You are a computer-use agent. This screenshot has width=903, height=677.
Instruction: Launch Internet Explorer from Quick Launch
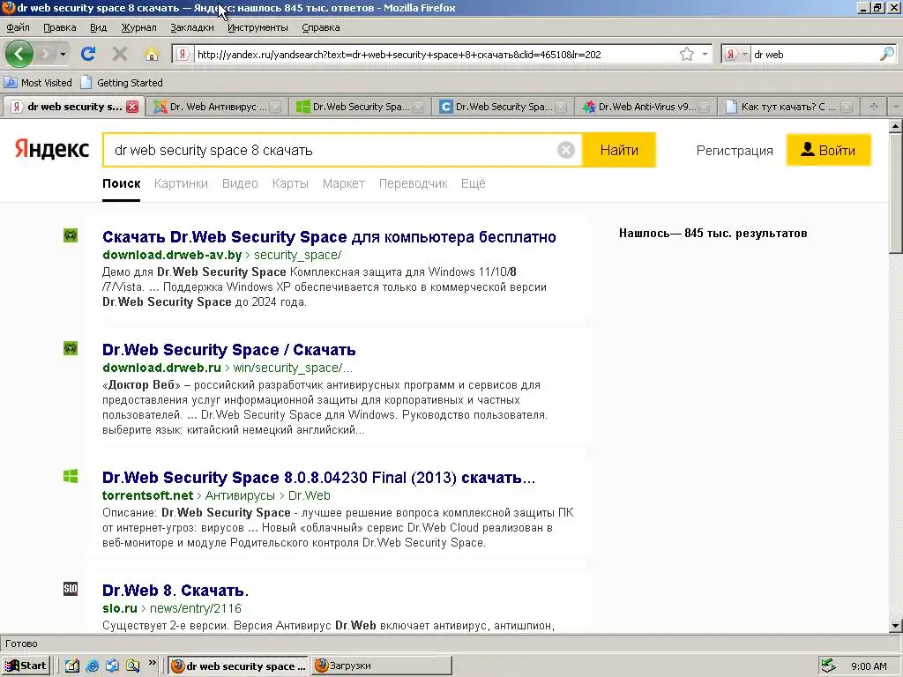[92, 666]
